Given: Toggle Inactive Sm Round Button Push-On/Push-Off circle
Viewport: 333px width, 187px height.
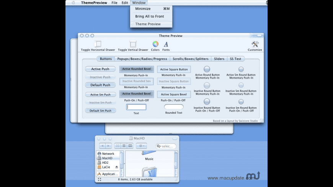Looking at the screenshot, I should (x=241, y=102).
